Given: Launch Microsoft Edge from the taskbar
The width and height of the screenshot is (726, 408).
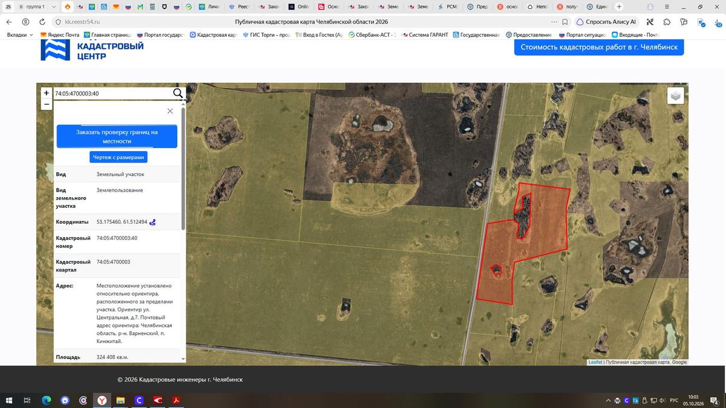Looking at the screenshot, I should pos(46,400).
